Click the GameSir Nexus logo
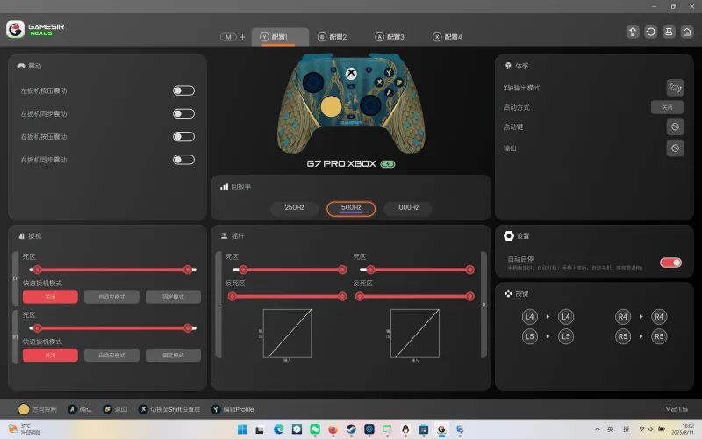702x439 pixels. click(36, 29)
